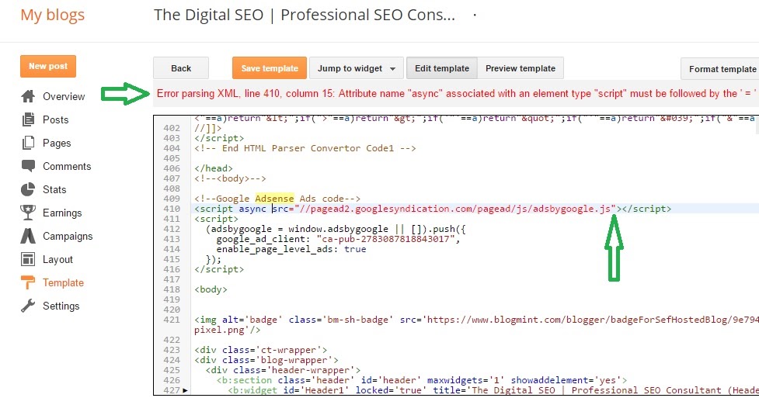Screen dimensions: 759x398
Task: Click the Posts document icon
Action: 28,119
